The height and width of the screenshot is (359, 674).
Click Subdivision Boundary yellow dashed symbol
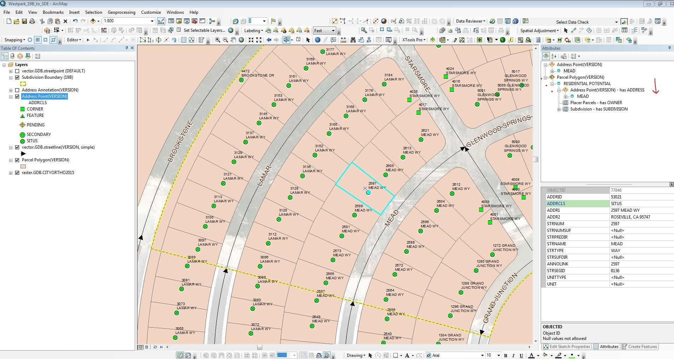pos(23,84)
